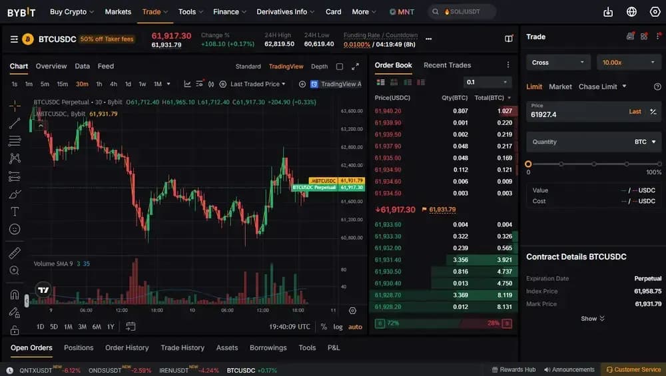This screenshot has width=666, height=376.
Task: Click the SOL/USDT search box
Action: tap(462, 12)
